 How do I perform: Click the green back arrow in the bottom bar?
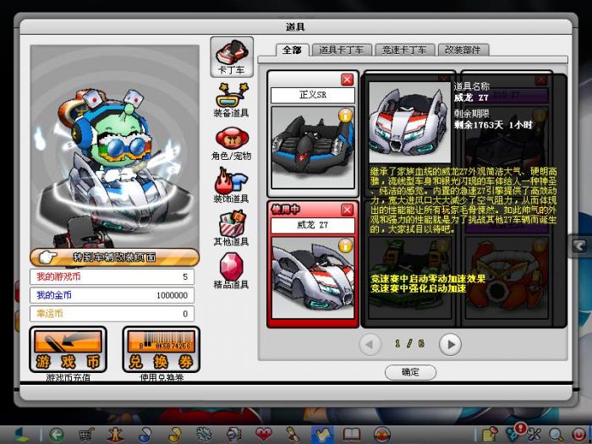[57, 435]
